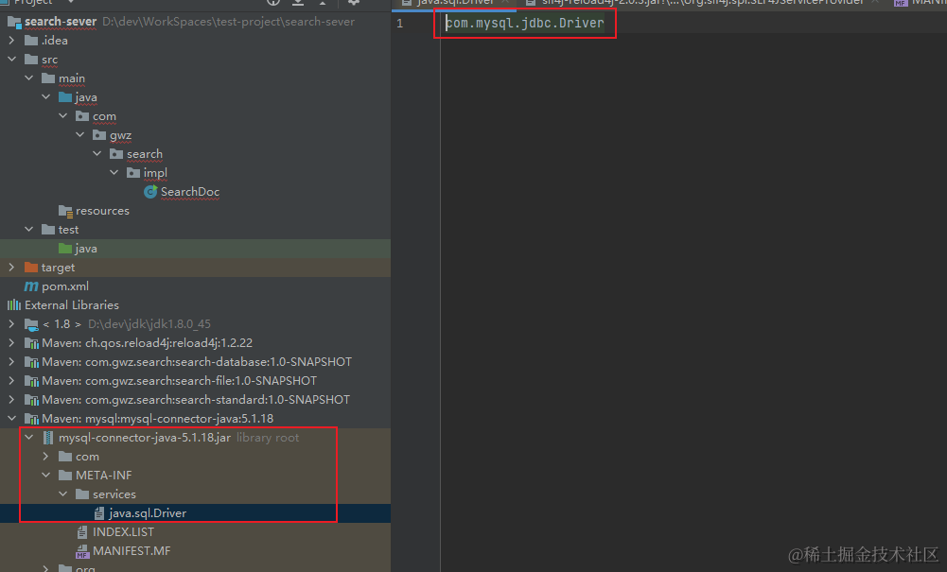Click the src folder icon
The width and height of the screenshot is (947, 572).
click(x=31, y=60)
